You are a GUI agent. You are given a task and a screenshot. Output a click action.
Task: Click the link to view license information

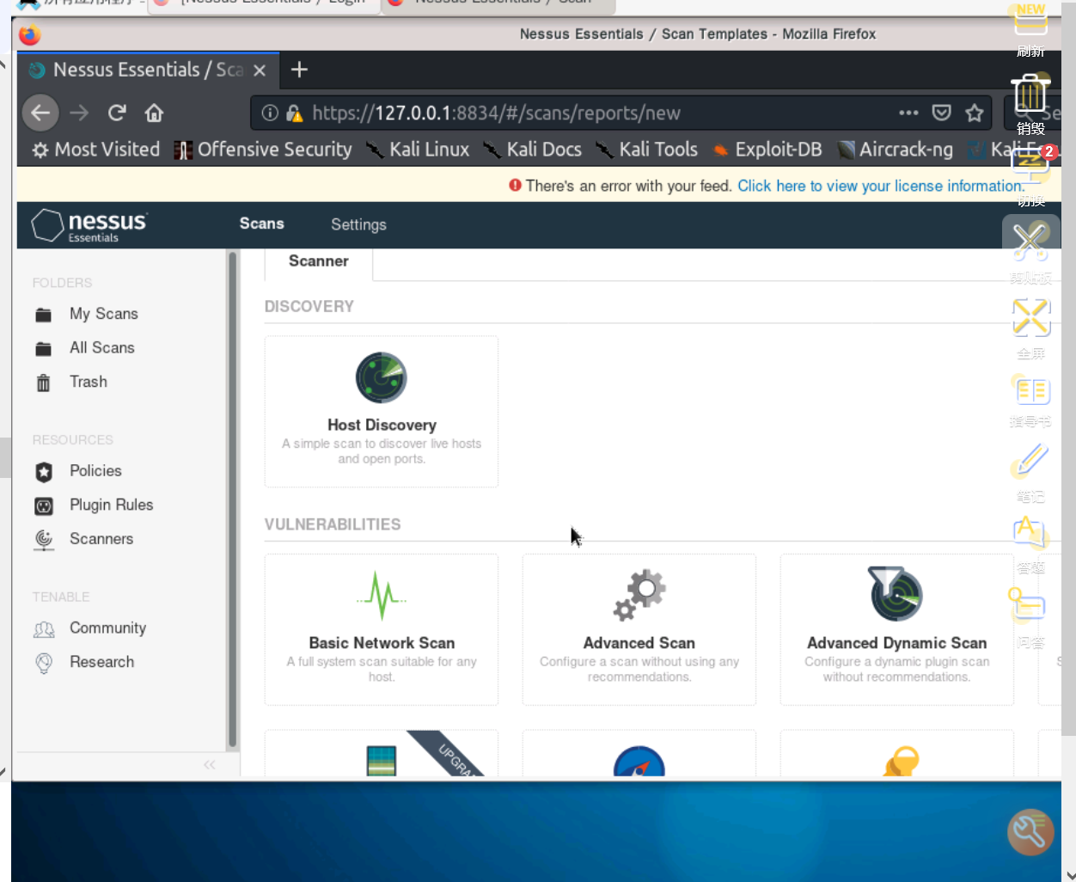[881, 186]
